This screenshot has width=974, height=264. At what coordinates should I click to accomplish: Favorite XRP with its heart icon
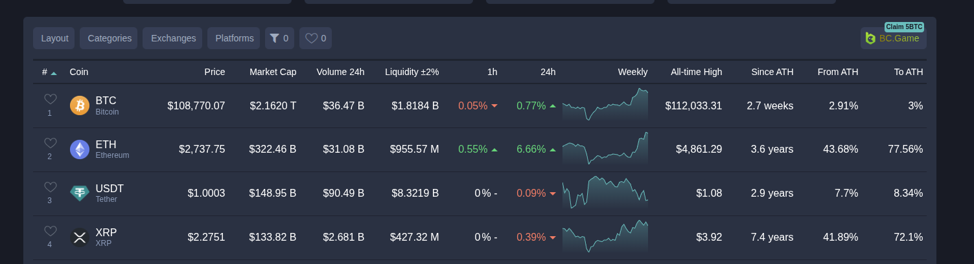pos(51,231)
